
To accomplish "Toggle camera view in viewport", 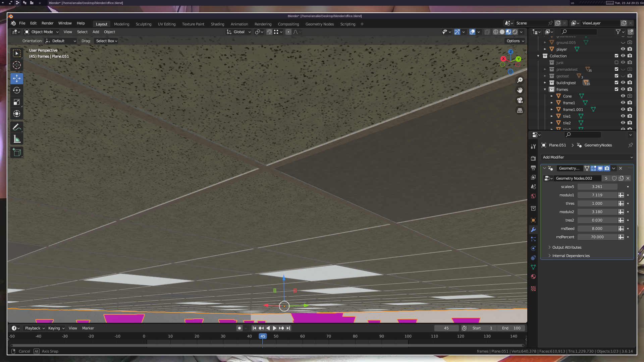I will (x=520, y=100).
